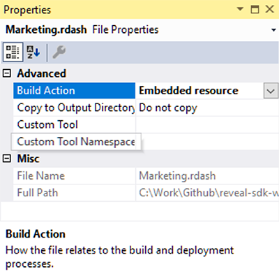Open the Marketing.rdash object selector dropdown
This screenshot has height=276, width=279.
coord(273,30)
